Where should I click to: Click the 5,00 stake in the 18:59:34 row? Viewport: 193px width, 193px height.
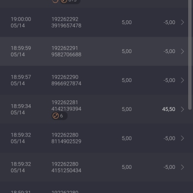tap(127, 109)
